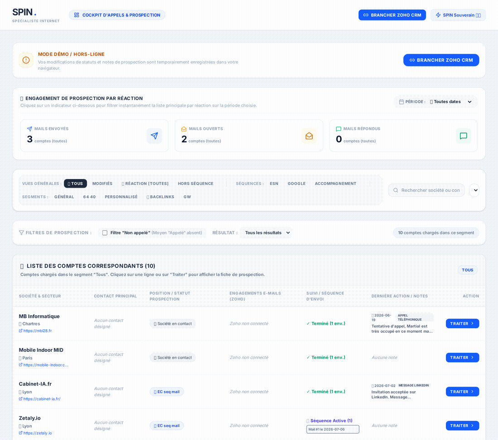Click Traiter for MB Informatique

click(x=462, y=324)
